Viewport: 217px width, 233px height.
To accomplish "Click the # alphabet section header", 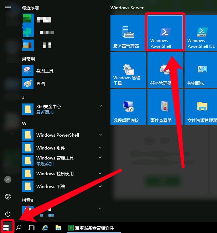I will (23, 97).
